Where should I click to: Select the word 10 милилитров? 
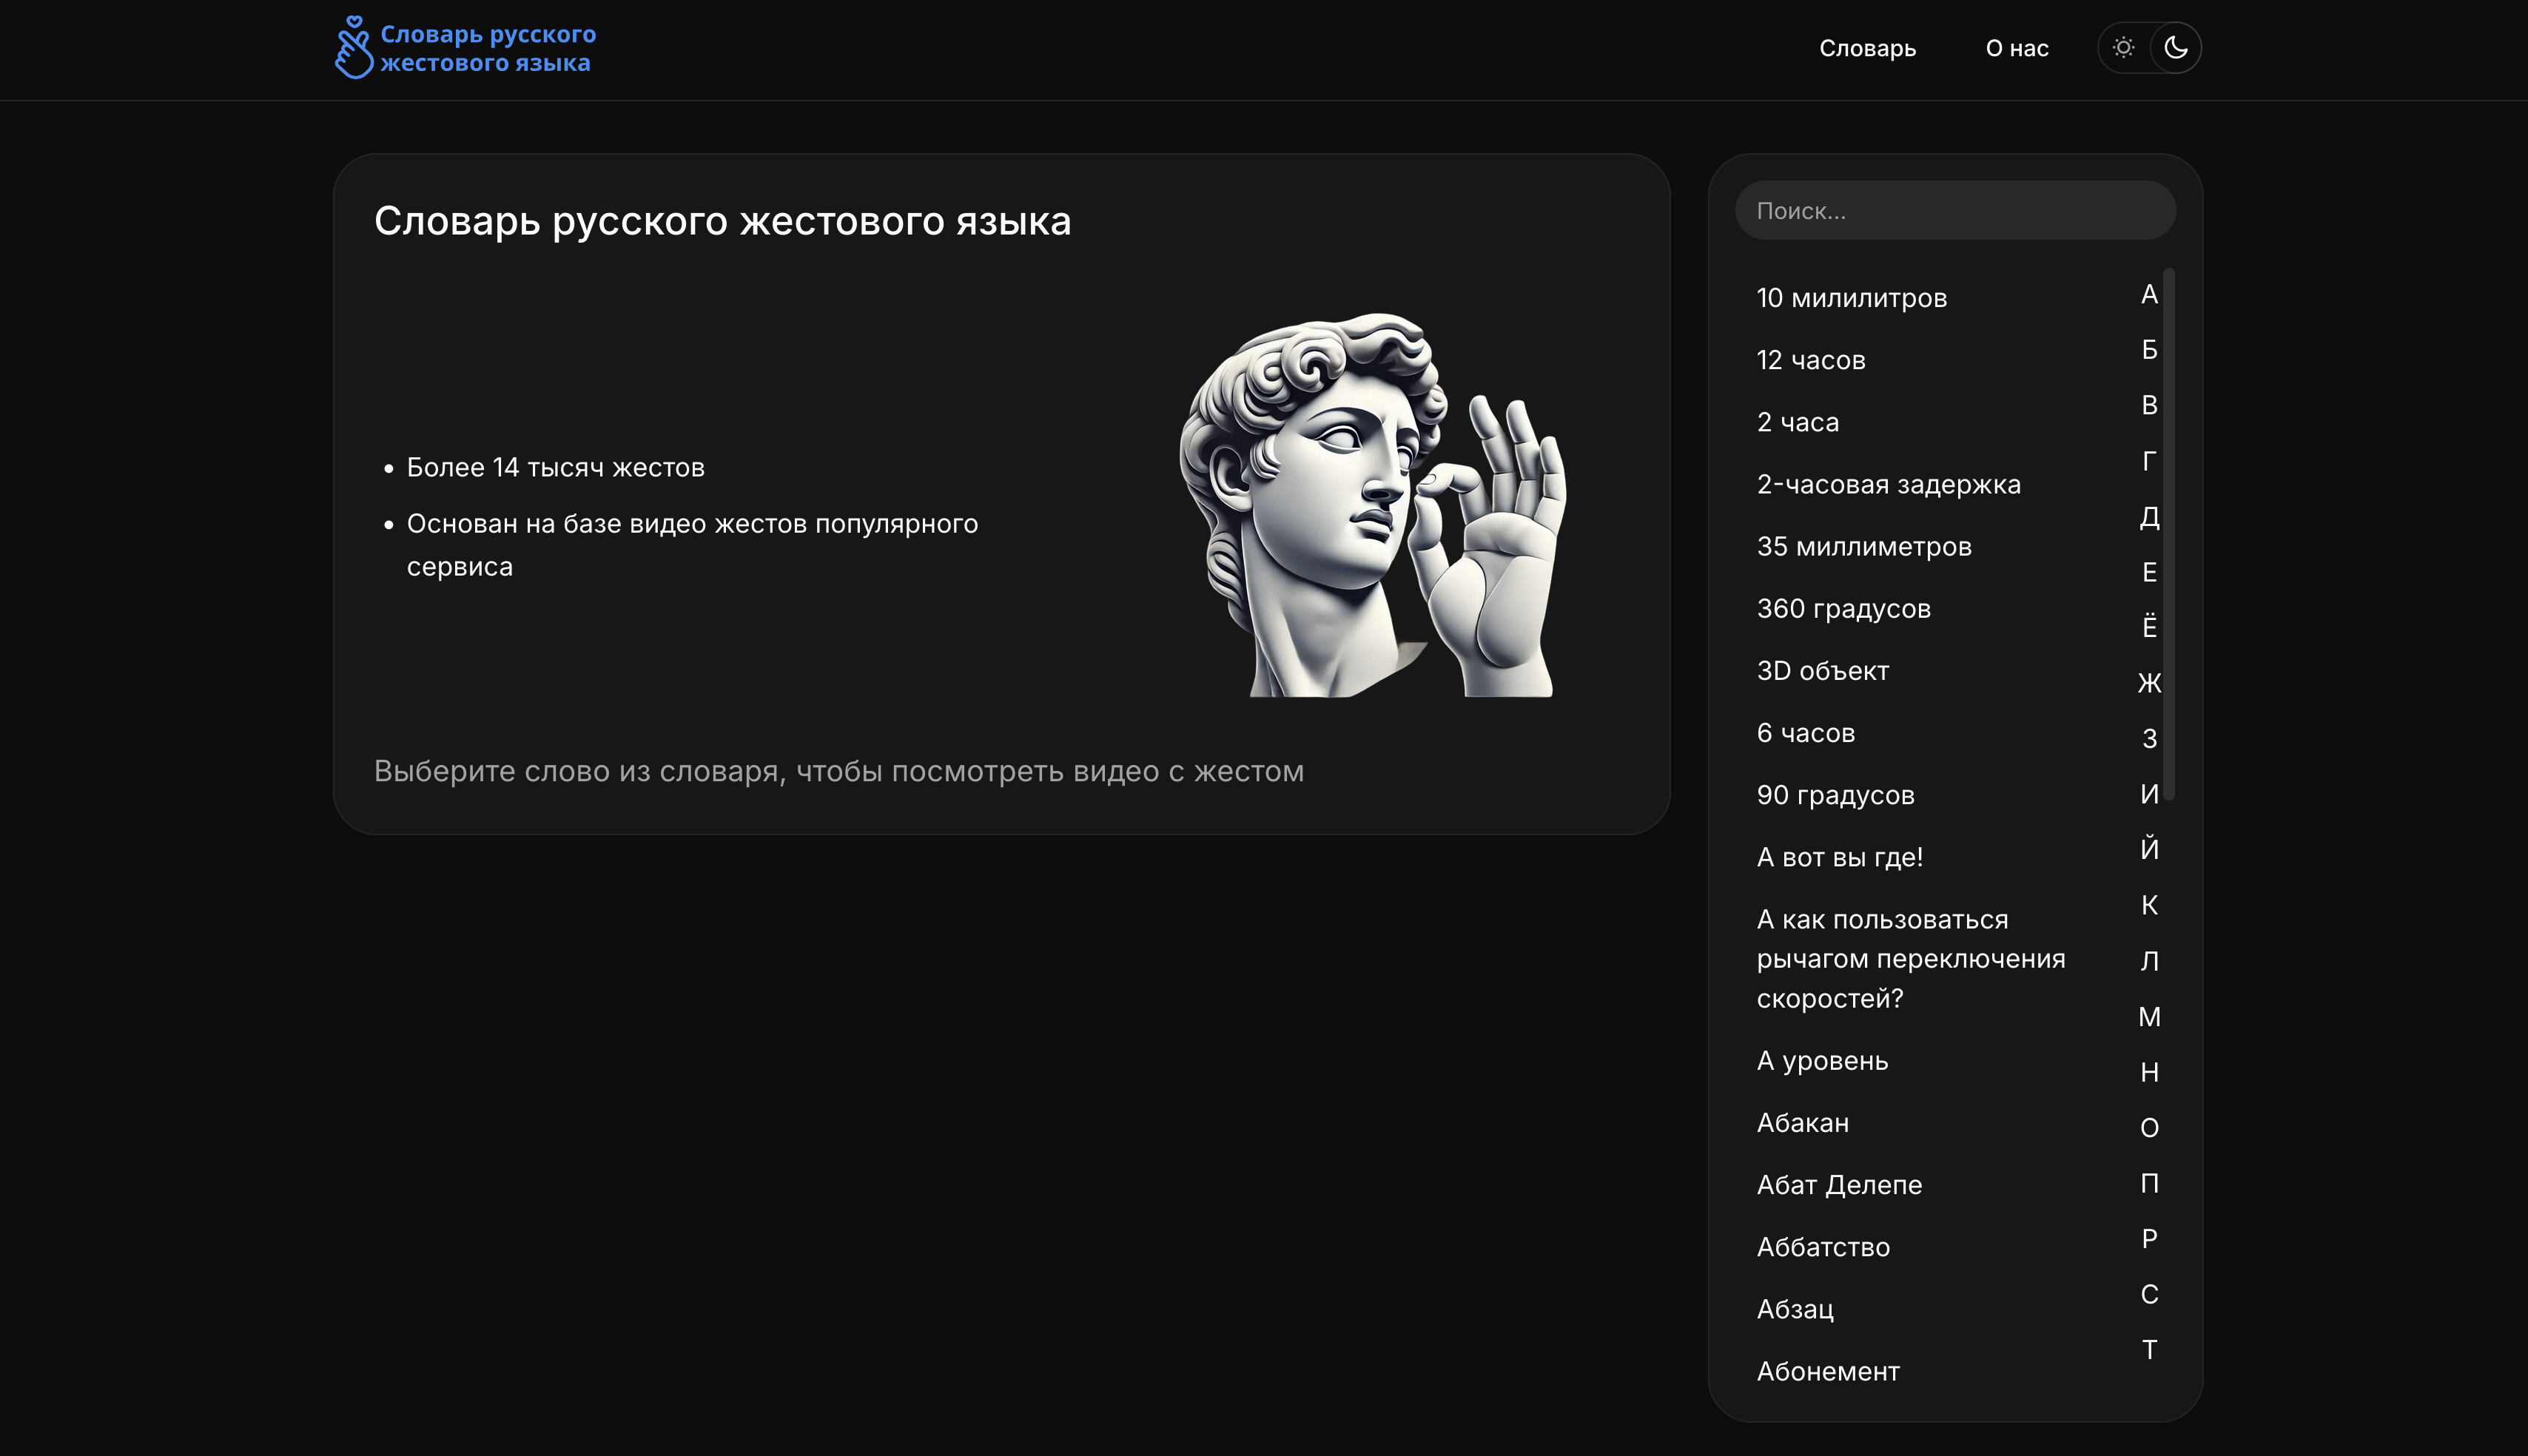pos(1851,298)
